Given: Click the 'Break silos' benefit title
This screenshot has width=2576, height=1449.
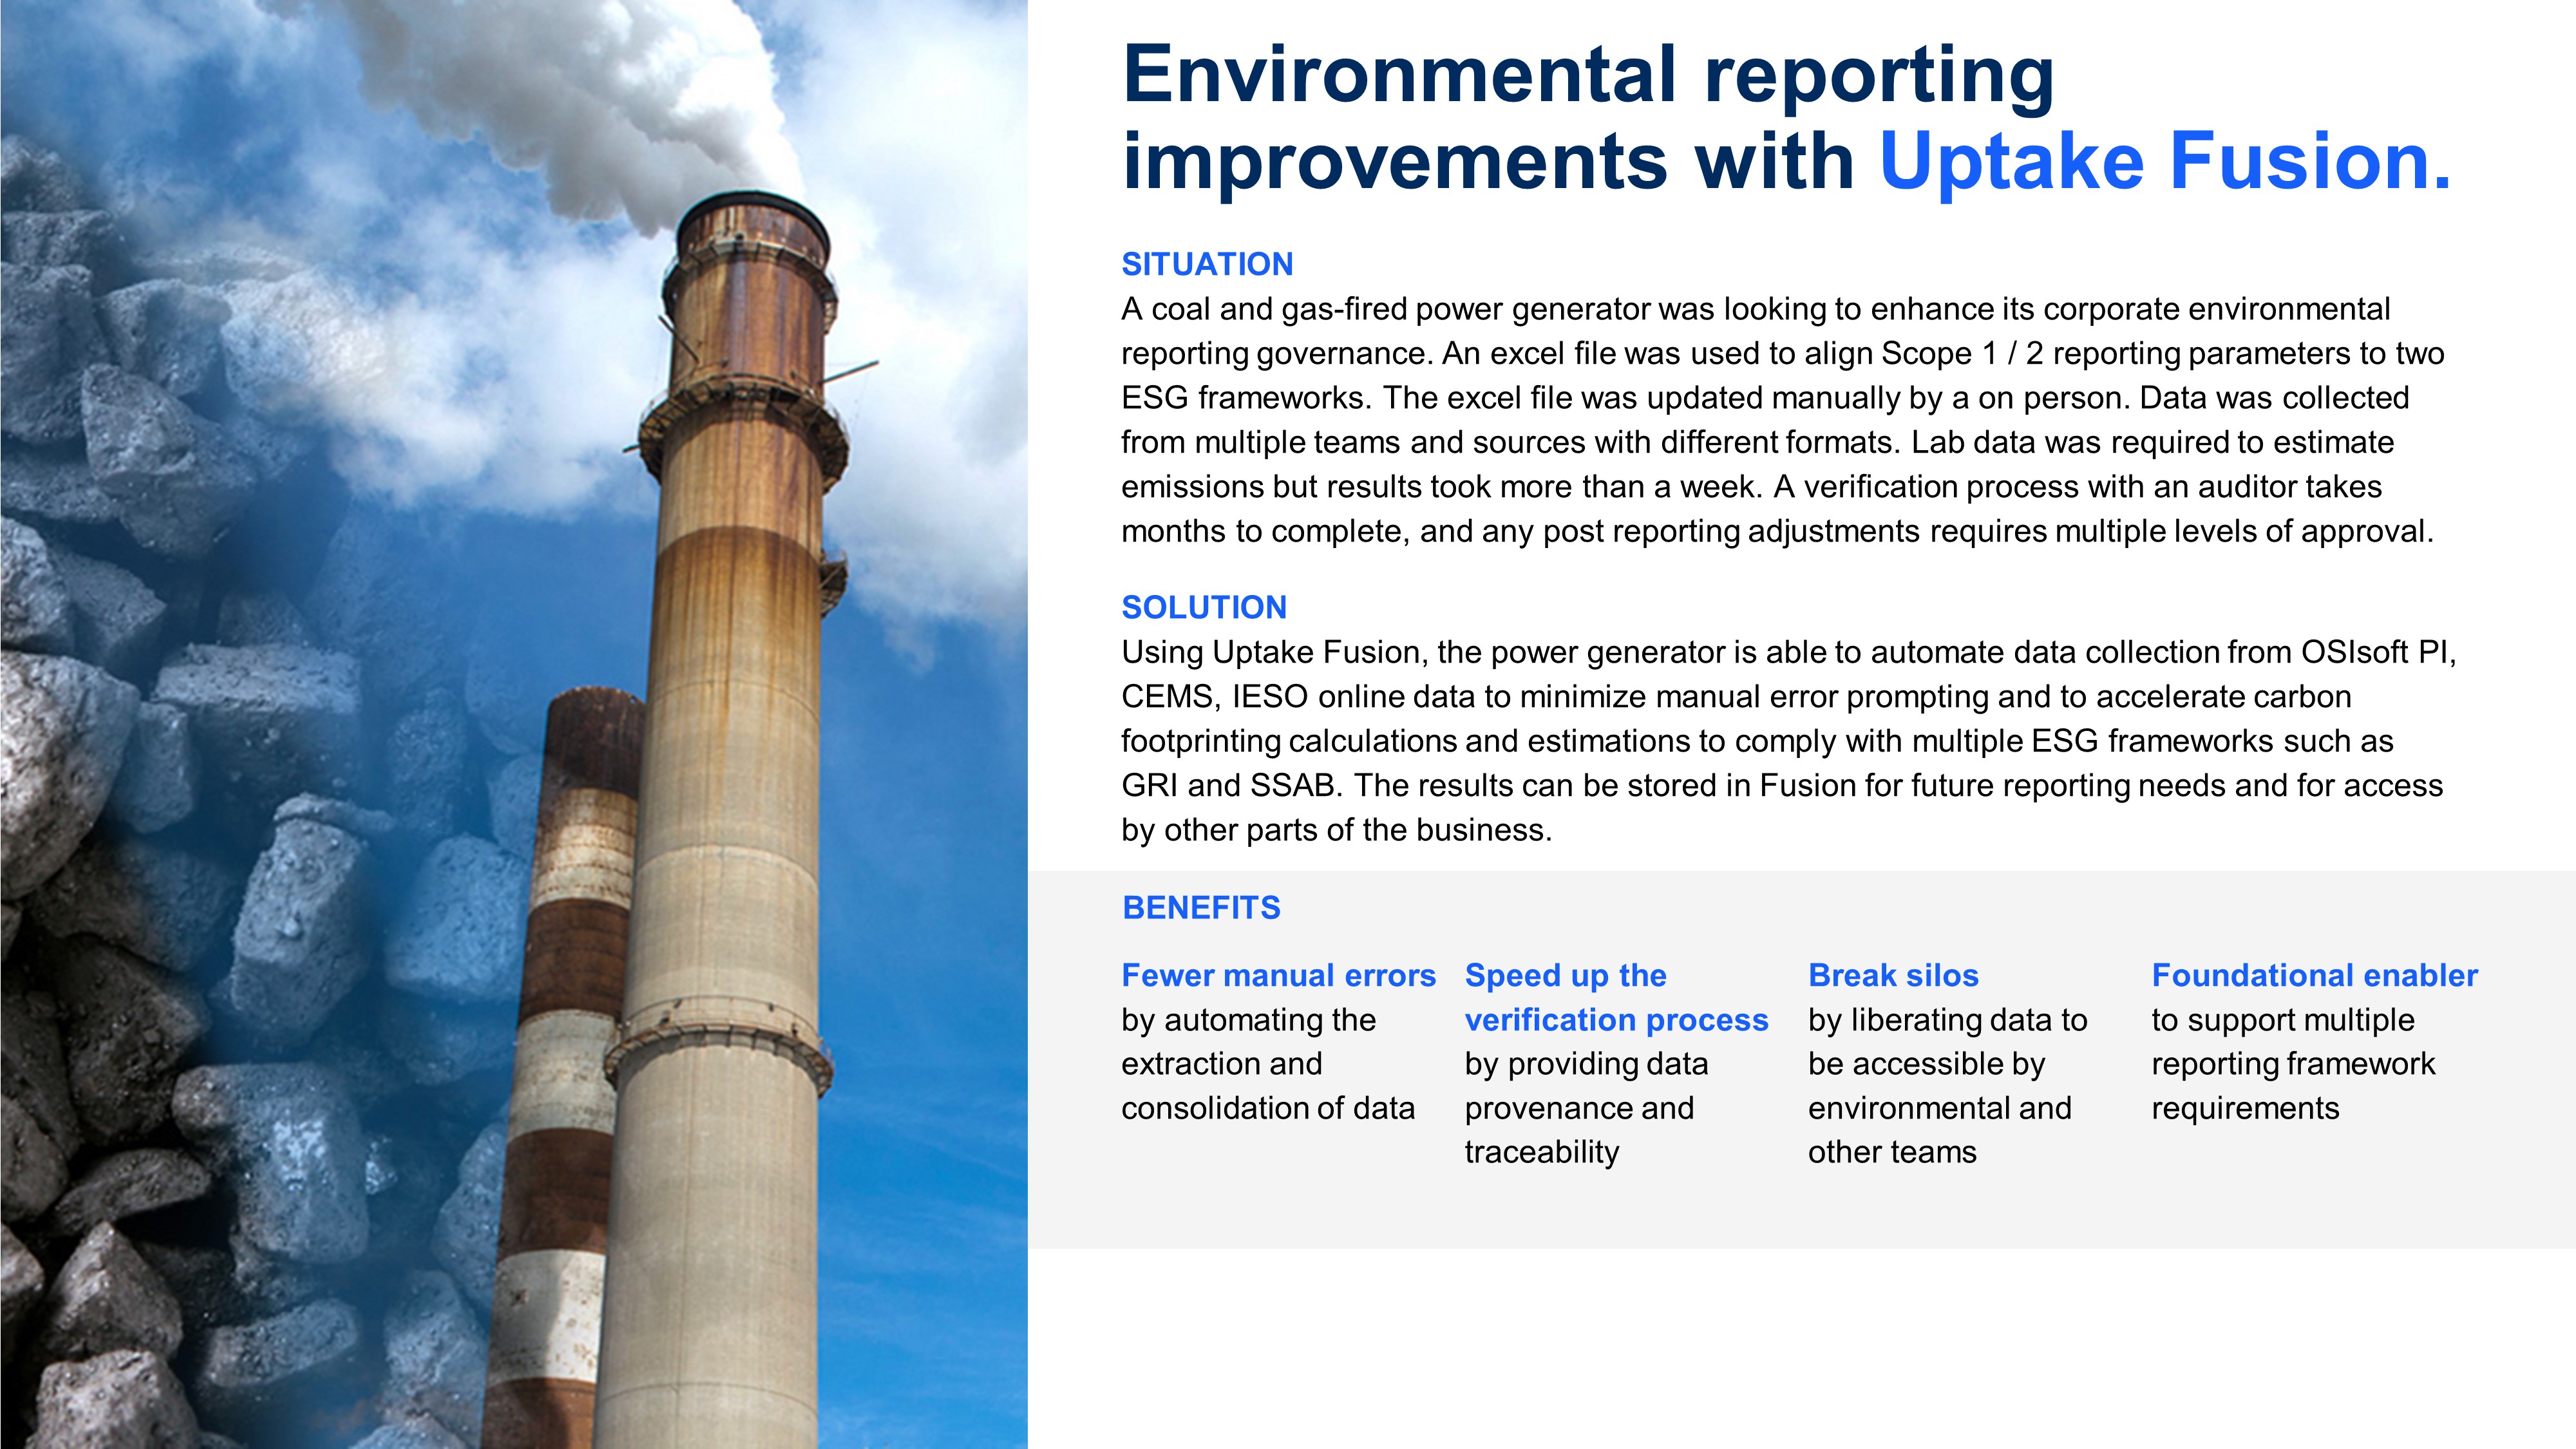Looking at the screenshot, I should (x=1893, y=975).
